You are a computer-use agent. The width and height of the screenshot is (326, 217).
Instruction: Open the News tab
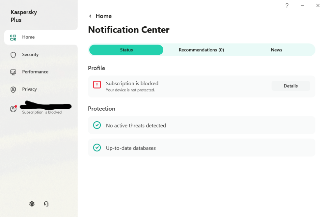tap(276, 50)
